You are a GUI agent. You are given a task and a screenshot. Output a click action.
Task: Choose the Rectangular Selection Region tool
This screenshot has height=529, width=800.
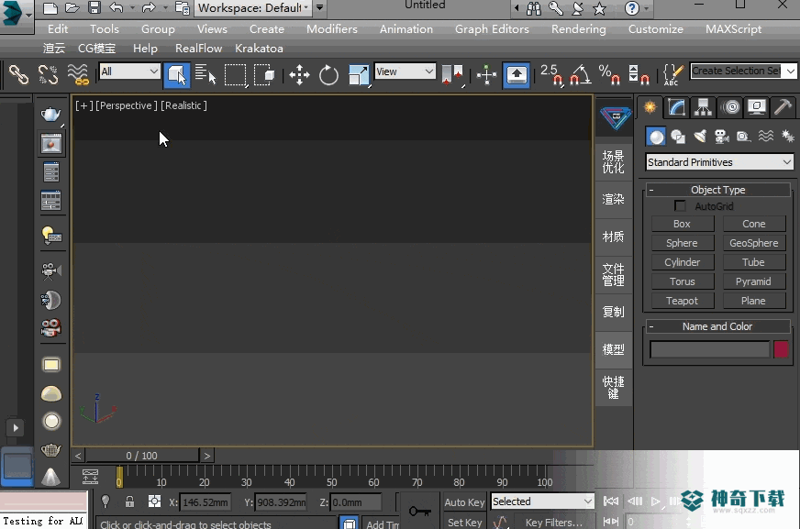pos(235,75)
